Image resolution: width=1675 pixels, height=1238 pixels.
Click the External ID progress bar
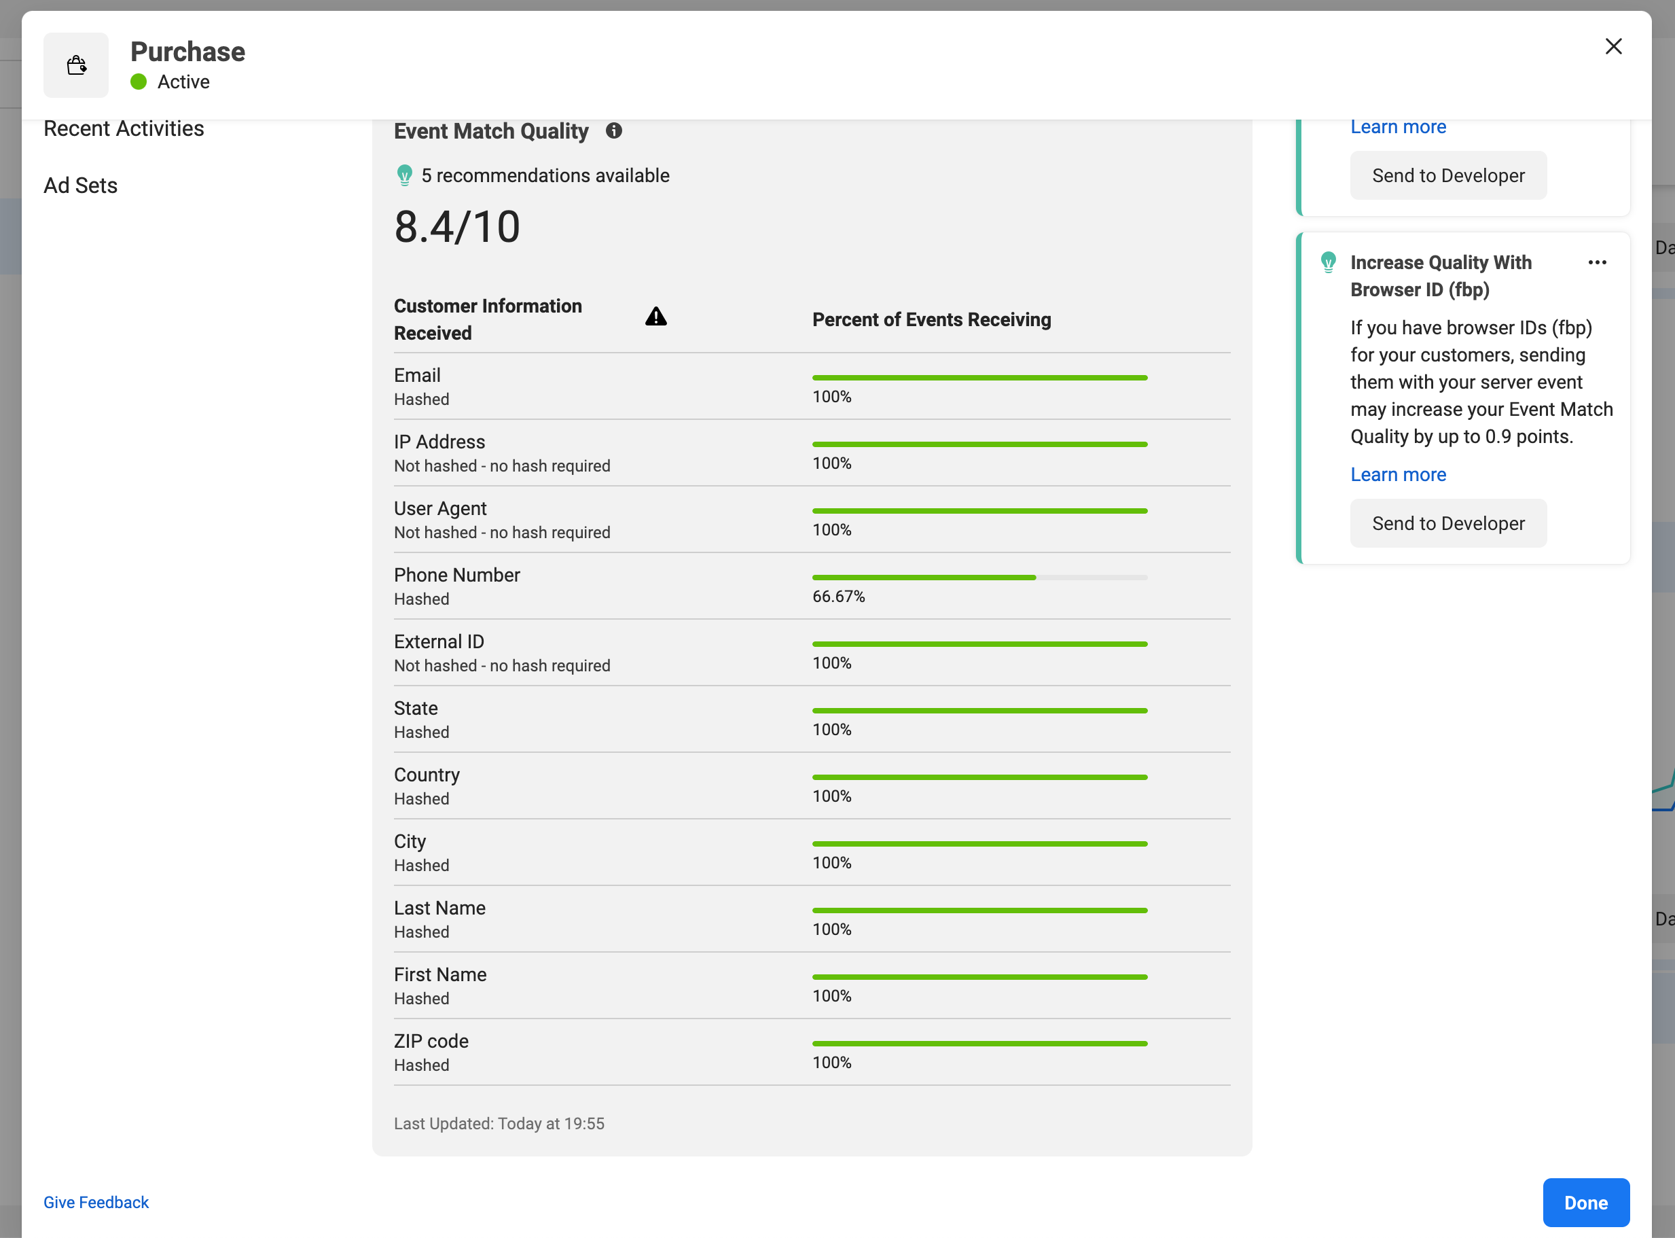[980, 644]
